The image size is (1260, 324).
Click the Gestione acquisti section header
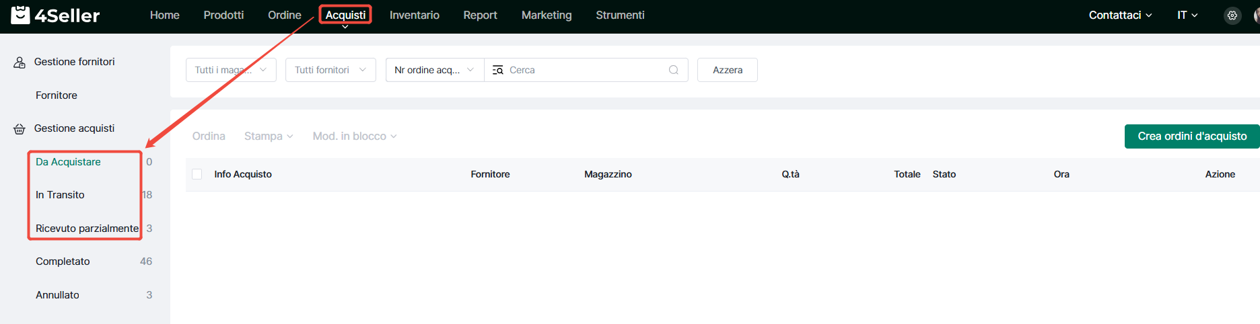pyautogui.click(x=74, y=128)
